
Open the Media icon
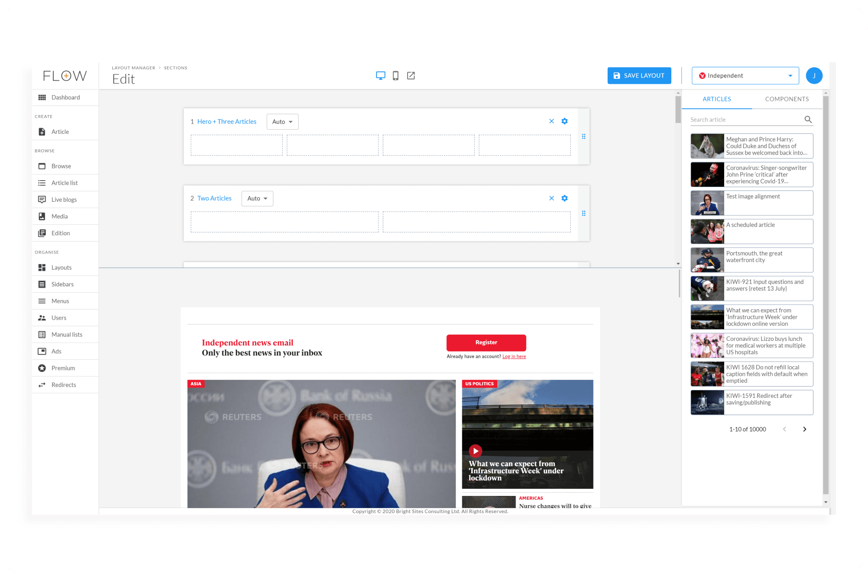click(42, 216)
